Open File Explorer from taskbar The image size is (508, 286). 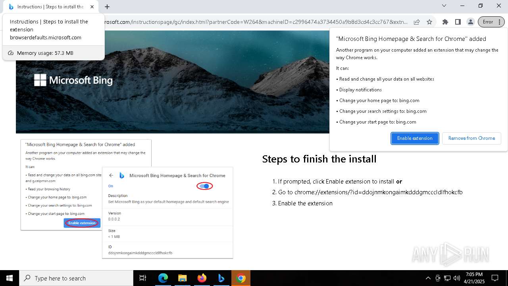182,278
